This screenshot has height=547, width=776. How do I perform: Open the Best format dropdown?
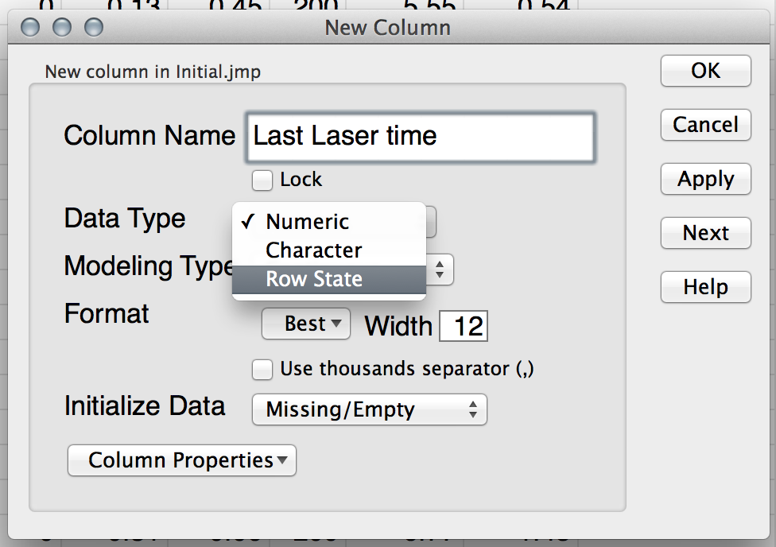(x=306, y=324)
